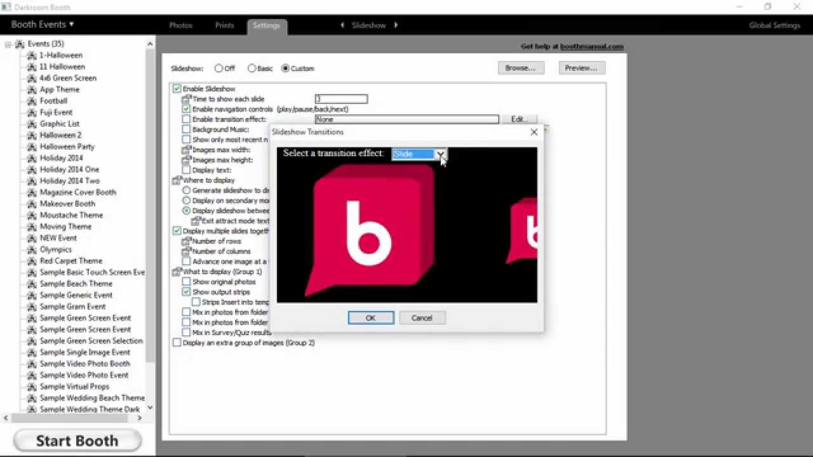
Task: Select the 'NEW Event' tree item
Action: (58, 238)
